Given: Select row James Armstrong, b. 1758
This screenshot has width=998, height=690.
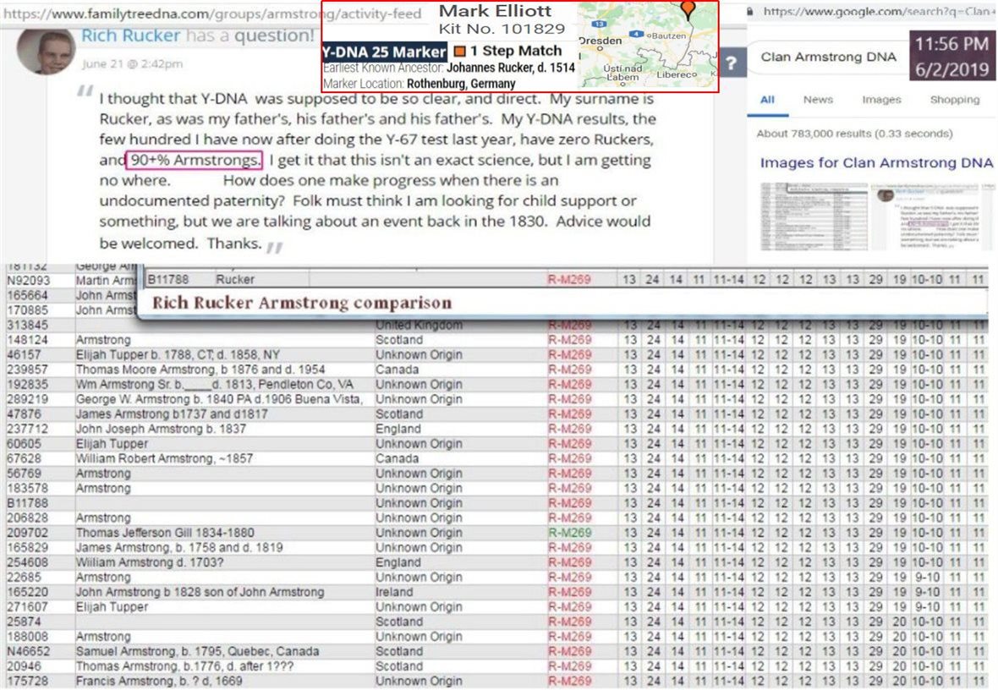Looking at the screenshot, I should point(496,547).
